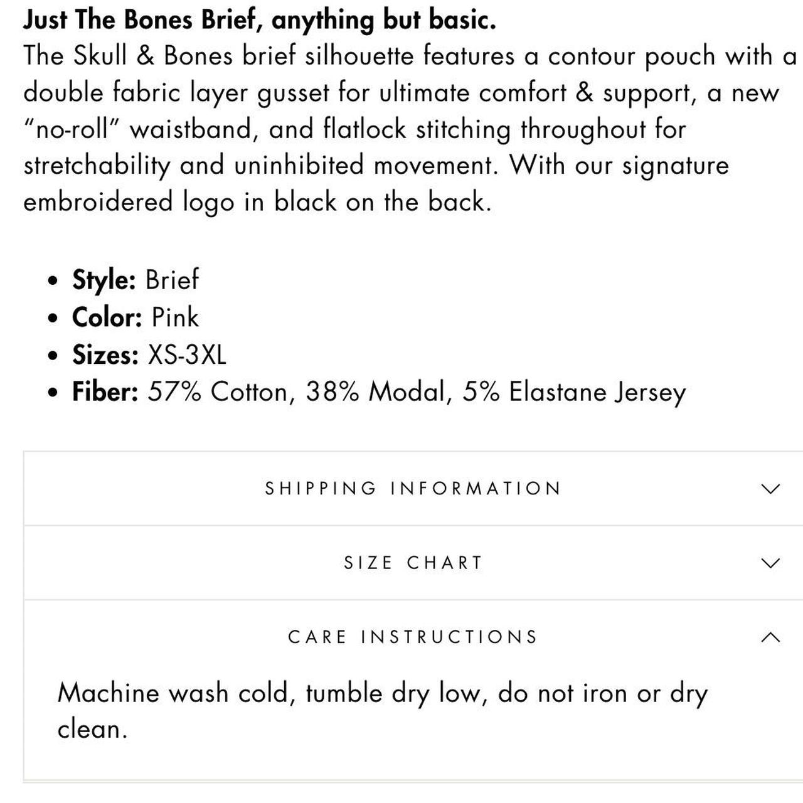
Task: Click the bold Style: label
Action: 104,280
